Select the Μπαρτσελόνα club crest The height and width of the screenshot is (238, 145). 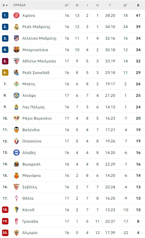click(16, 50)
